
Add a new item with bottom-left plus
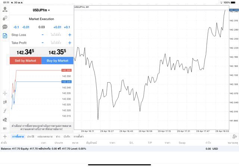point(5,137)
